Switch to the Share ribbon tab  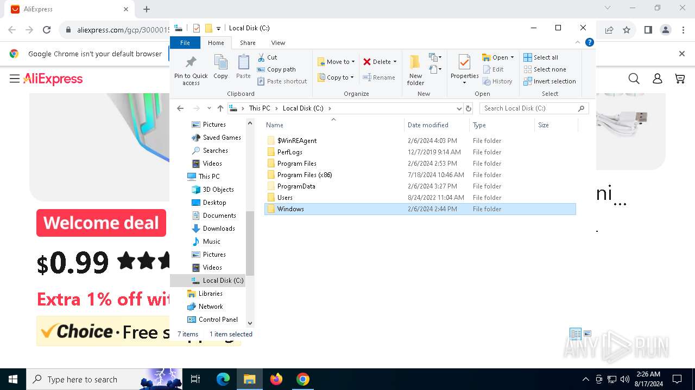tap(248, 43)
